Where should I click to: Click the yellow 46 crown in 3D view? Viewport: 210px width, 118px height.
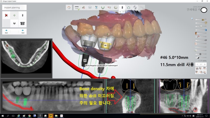click(105, 44)
